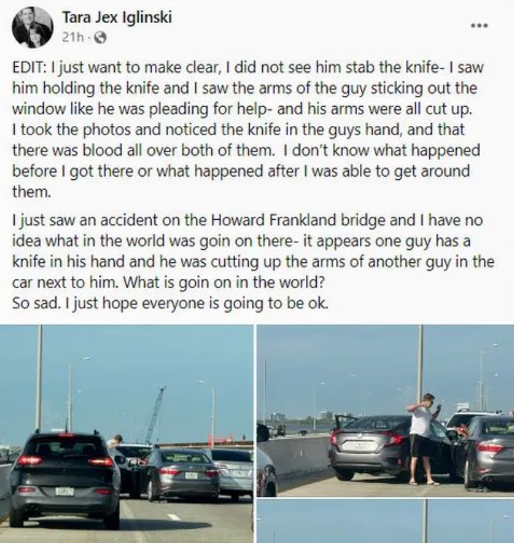Click the Public audience globe icon

tap(100, 37)
